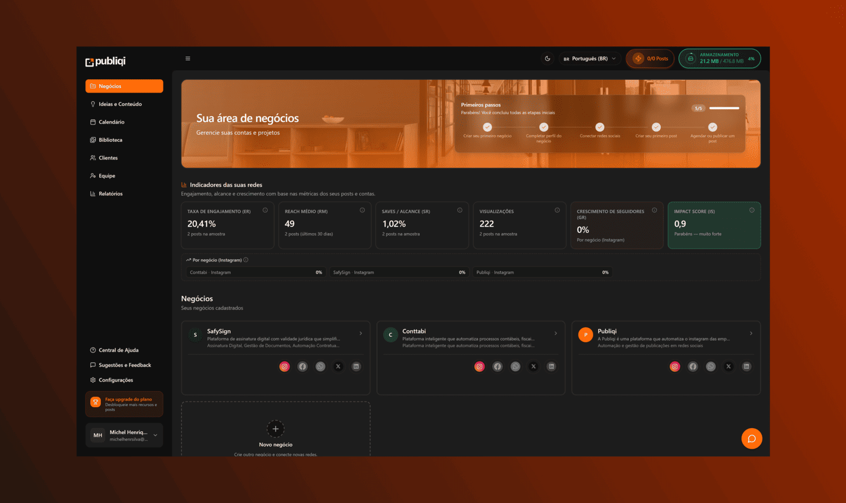The image size is (846, 503).
Task: Expand the Conttabi business card arrow
Action: tap(556, 333)
